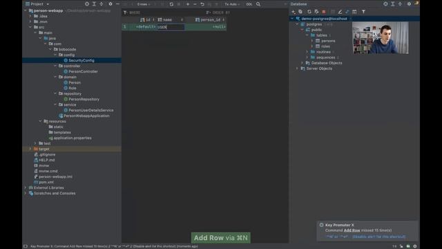
Task: Click the jump to query console icon
Action: (347, 12)
